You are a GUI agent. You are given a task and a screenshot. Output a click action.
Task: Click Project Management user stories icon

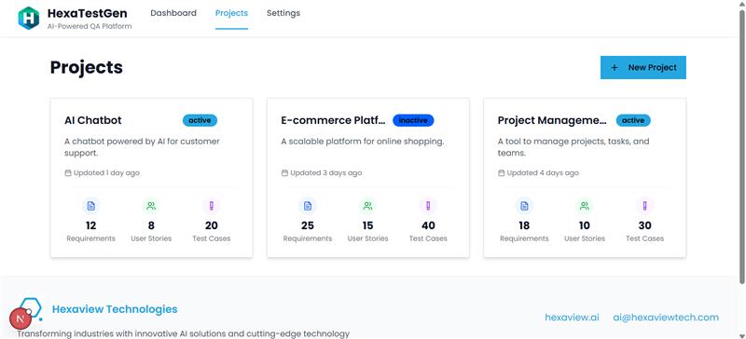coord(585,206)
